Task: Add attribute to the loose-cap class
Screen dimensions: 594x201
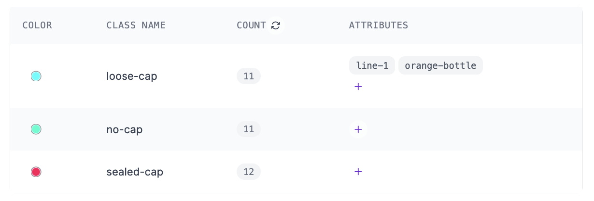Action: point(358,87)
